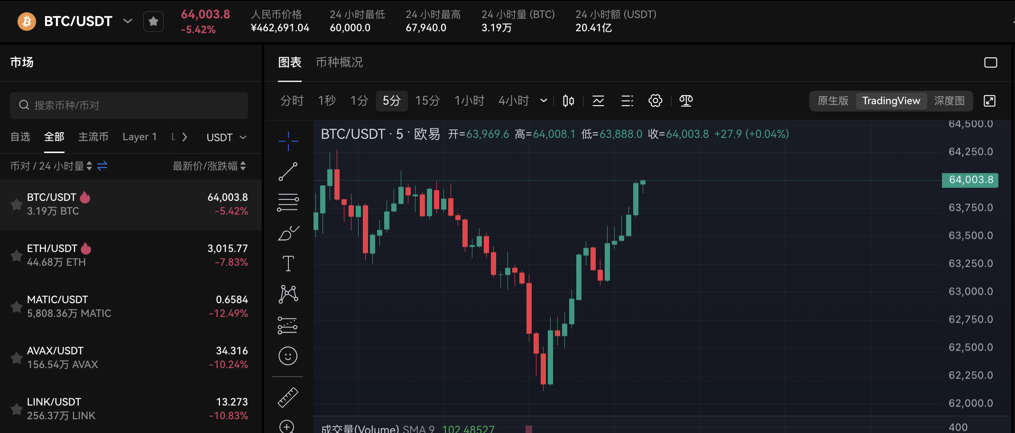Click the 搜索币种/币对 search field
This screenshot has height=433, width=1015.
pyautogui.click(x=129, y=105)
